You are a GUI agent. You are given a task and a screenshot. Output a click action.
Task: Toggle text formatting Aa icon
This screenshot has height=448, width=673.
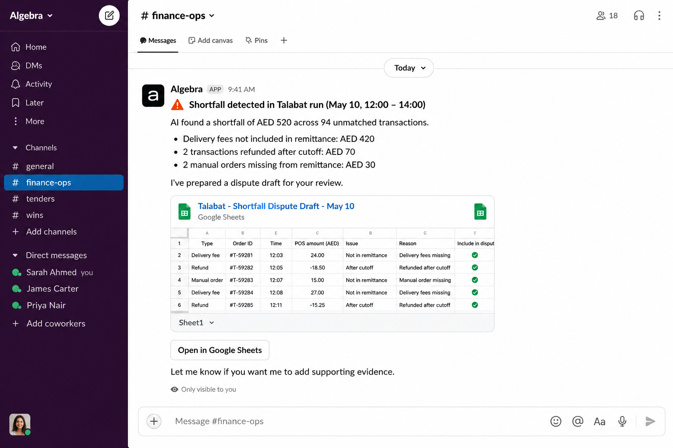(599, 421)
